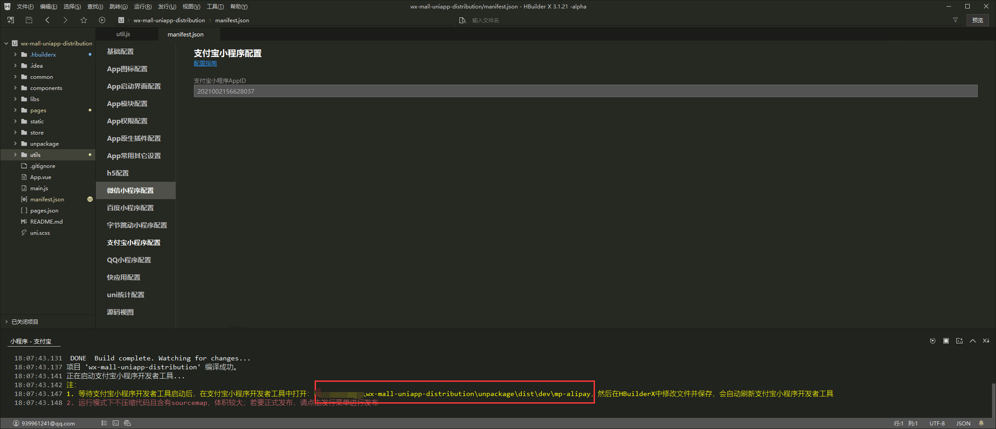
Task: Click the cloud web icon in status bar
Action: (127, 423)
